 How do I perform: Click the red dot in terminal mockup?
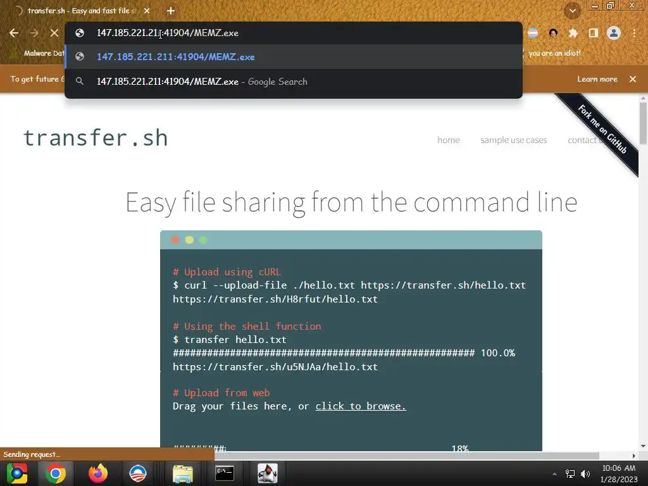(x=175, y=240)
